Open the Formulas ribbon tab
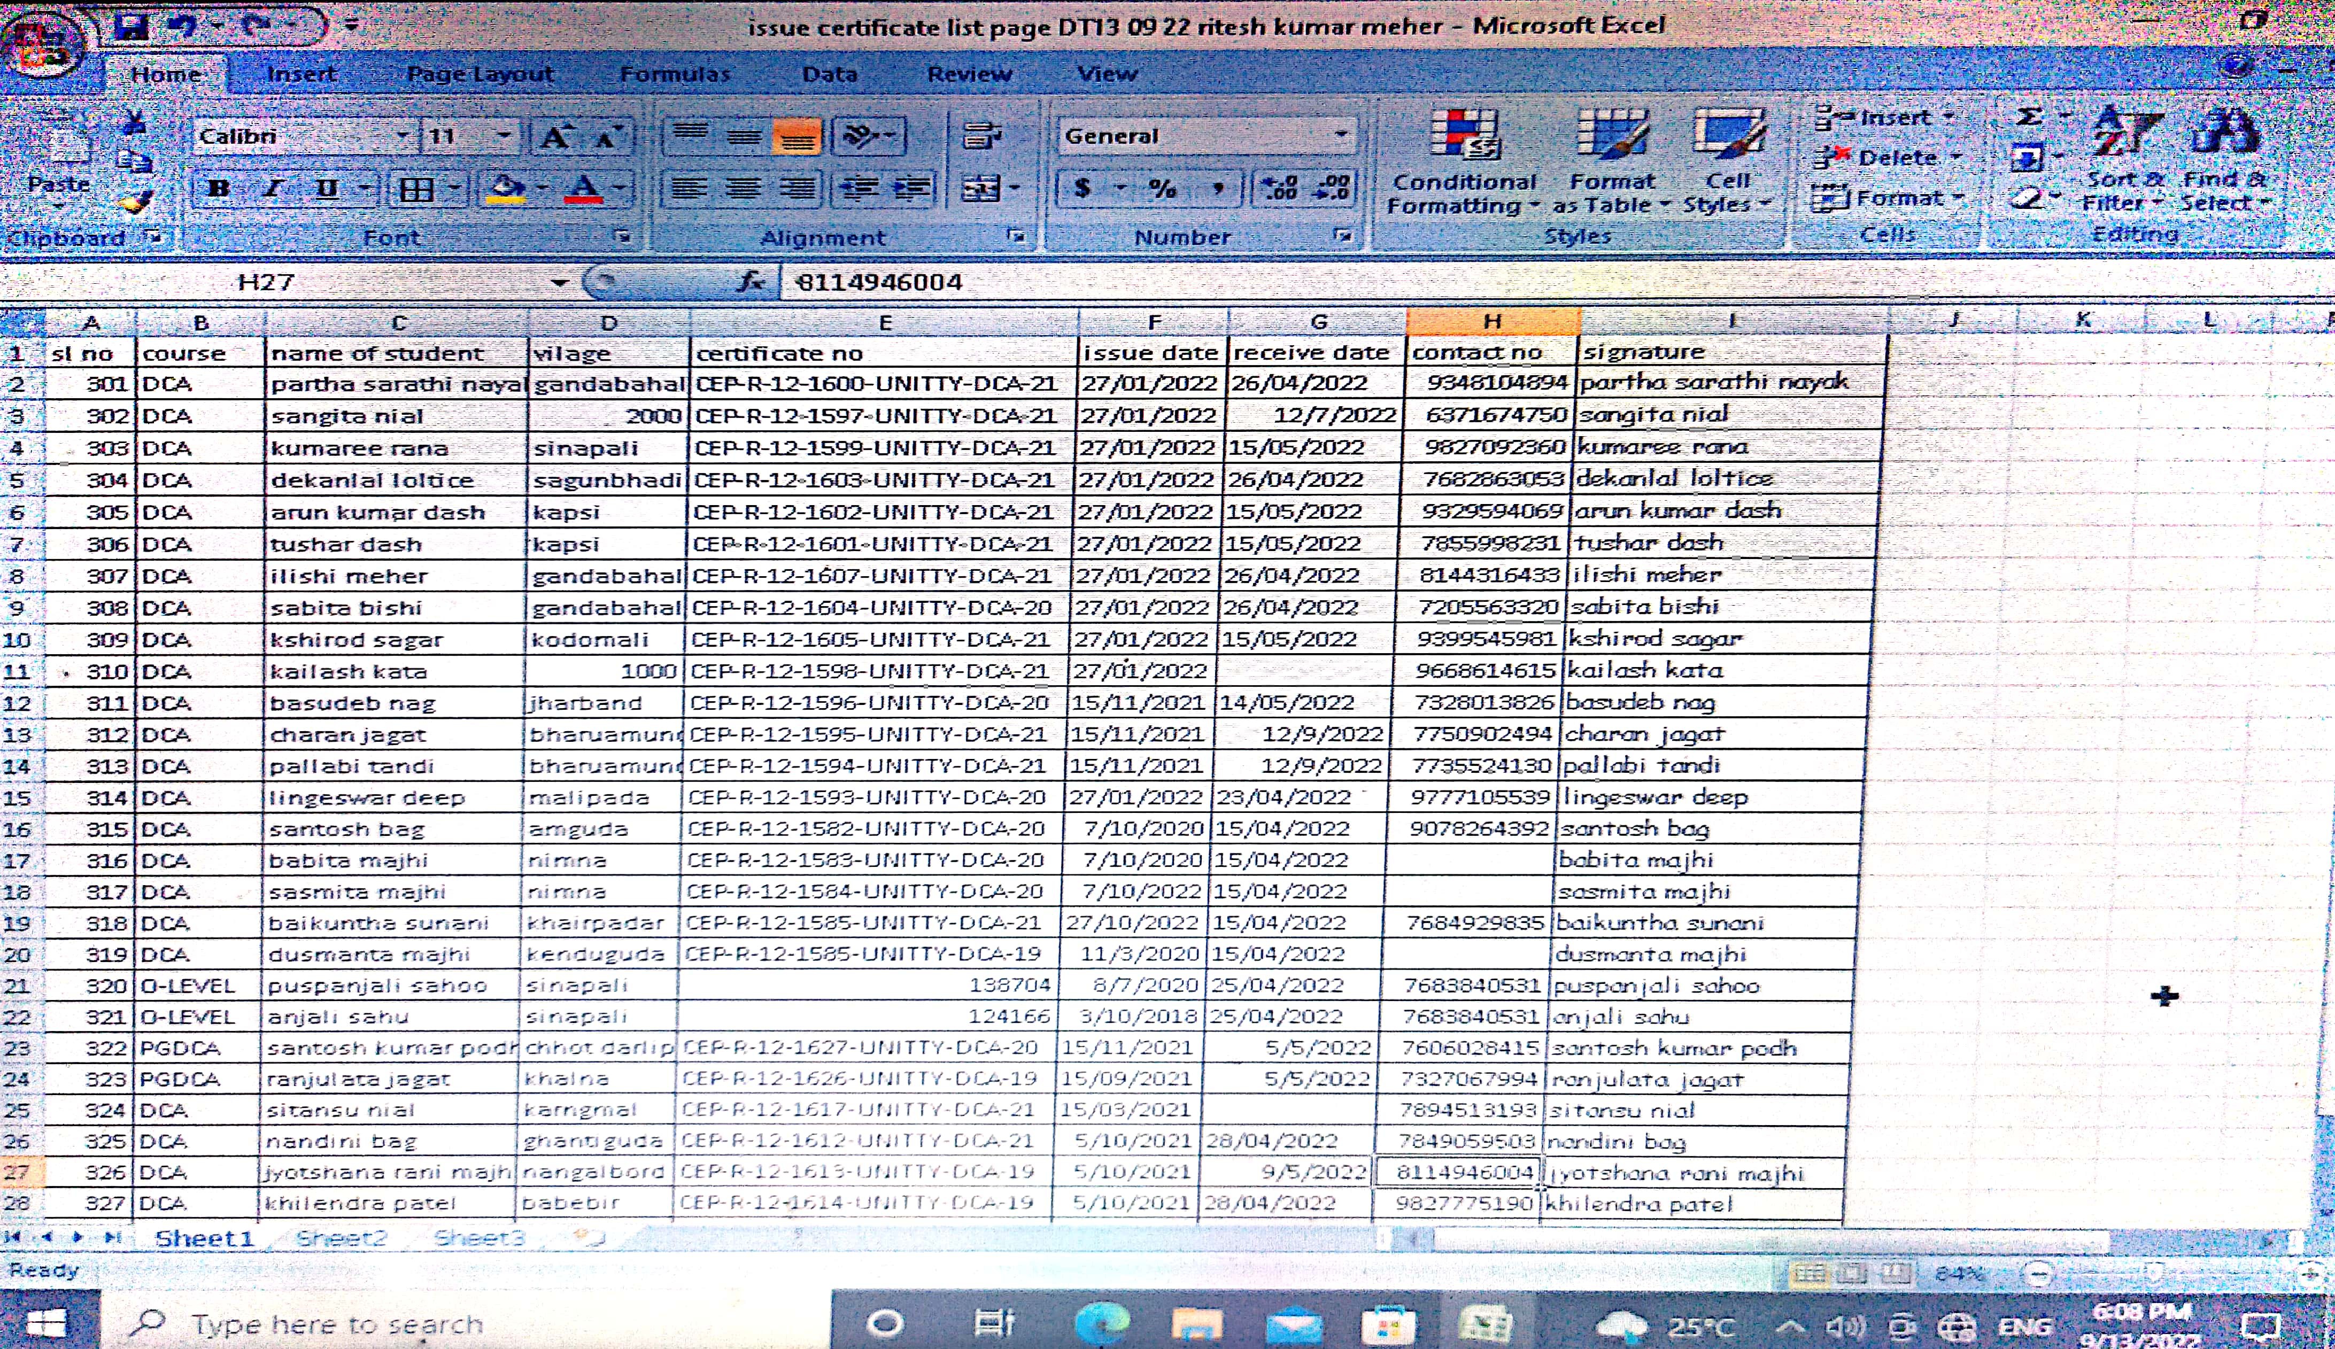This screenshot has width=2335, height=1349. pyautogui.click(x=675, y=74)
